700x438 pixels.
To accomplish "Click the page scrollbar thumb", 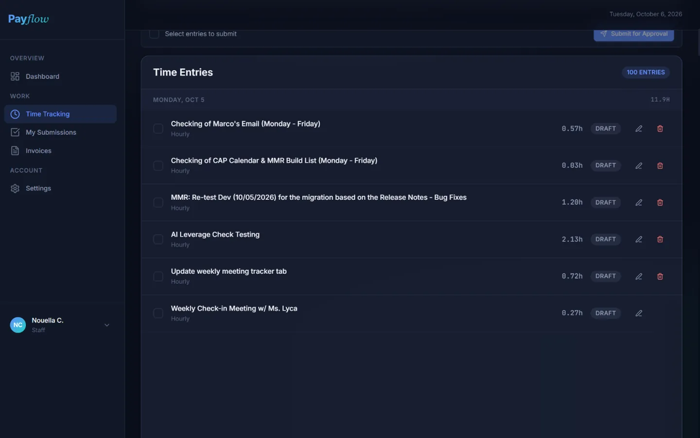I will coord(698,43).
